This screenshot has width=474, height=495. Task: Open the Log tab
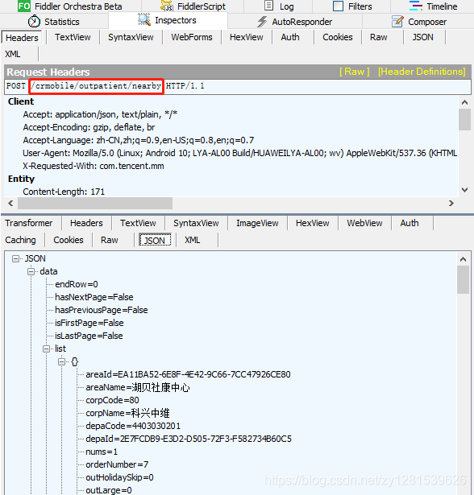point(279,6)
